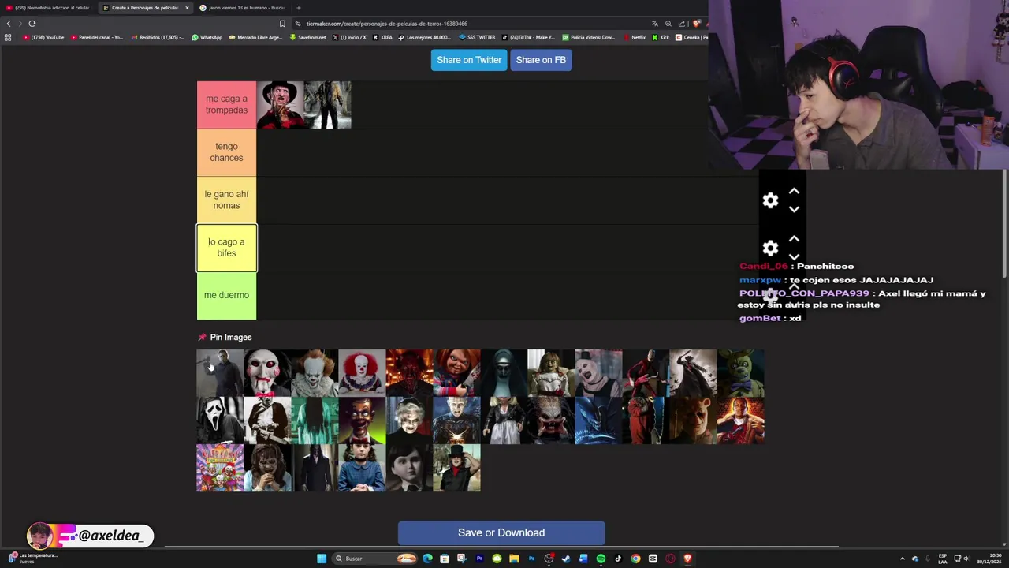Image resolution: width=1009 pixels, height=568 pixels.
Task: Click the taskbar Buscar search box
Action: tap(374, 559)
